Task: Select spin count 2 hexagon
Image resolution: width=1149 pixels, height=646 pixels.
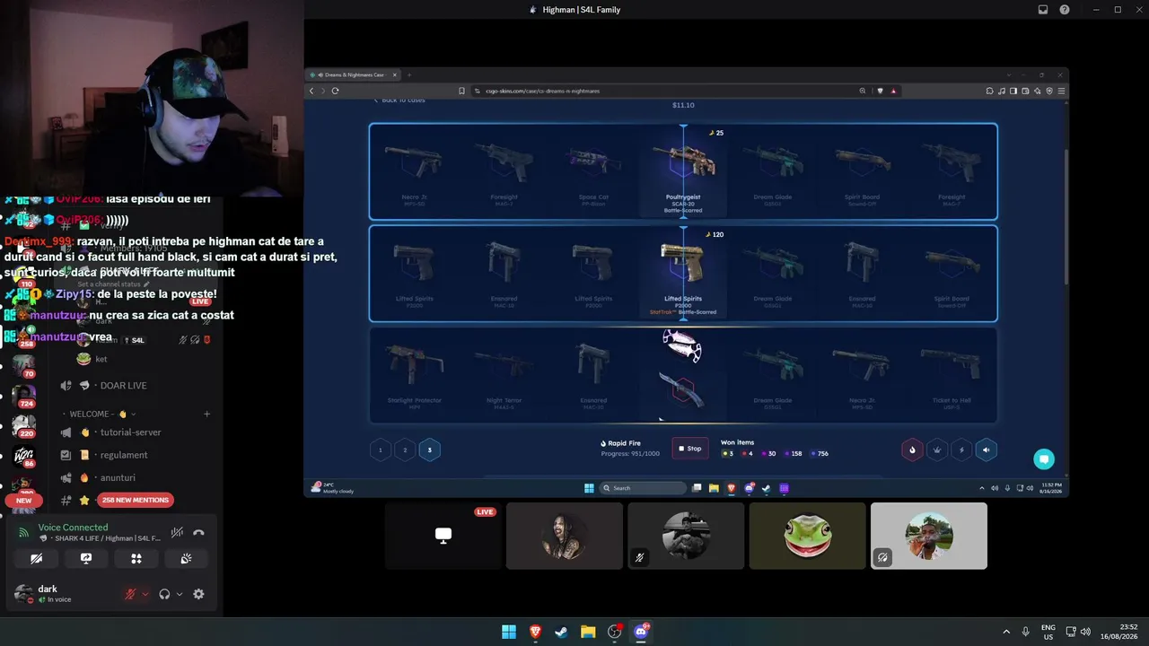Action: click(x=405, y=450)
